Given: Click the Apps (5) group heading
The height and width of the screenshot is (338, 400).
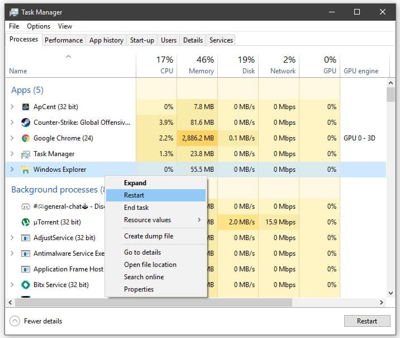Looking at the screenshot, I should click(x=27, y=90).
